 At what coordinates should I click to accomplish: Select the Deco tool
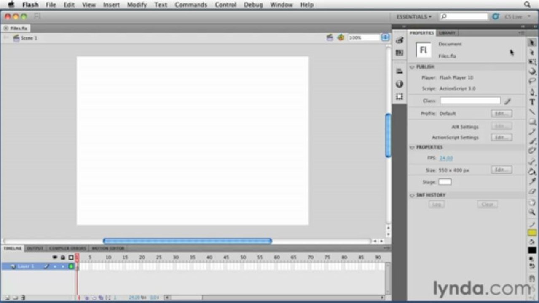click(532, 151)
